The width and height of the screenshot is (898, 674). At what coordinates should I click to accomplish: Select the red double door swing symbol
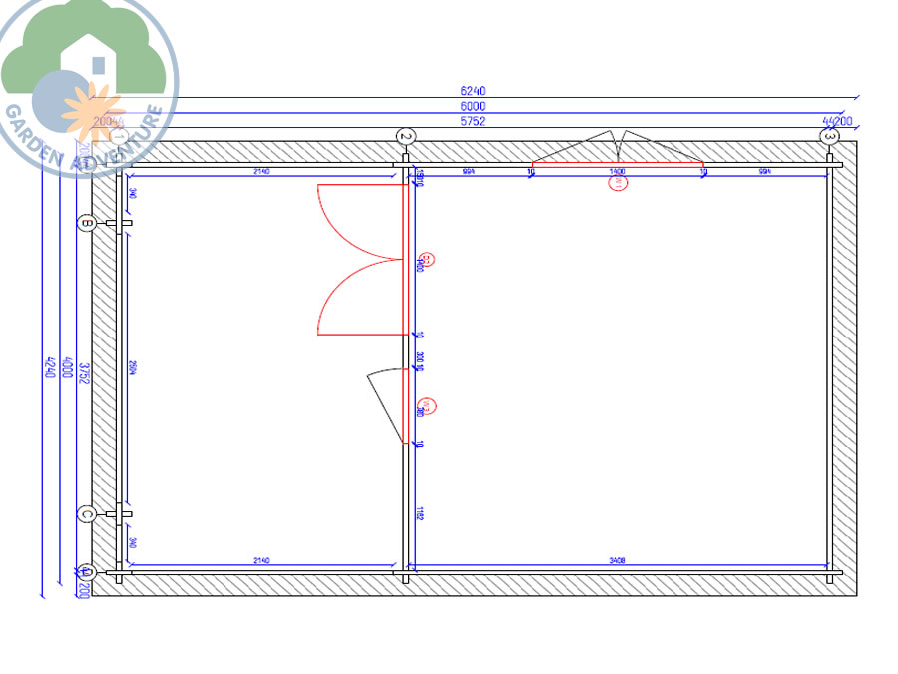coord(359,260)
